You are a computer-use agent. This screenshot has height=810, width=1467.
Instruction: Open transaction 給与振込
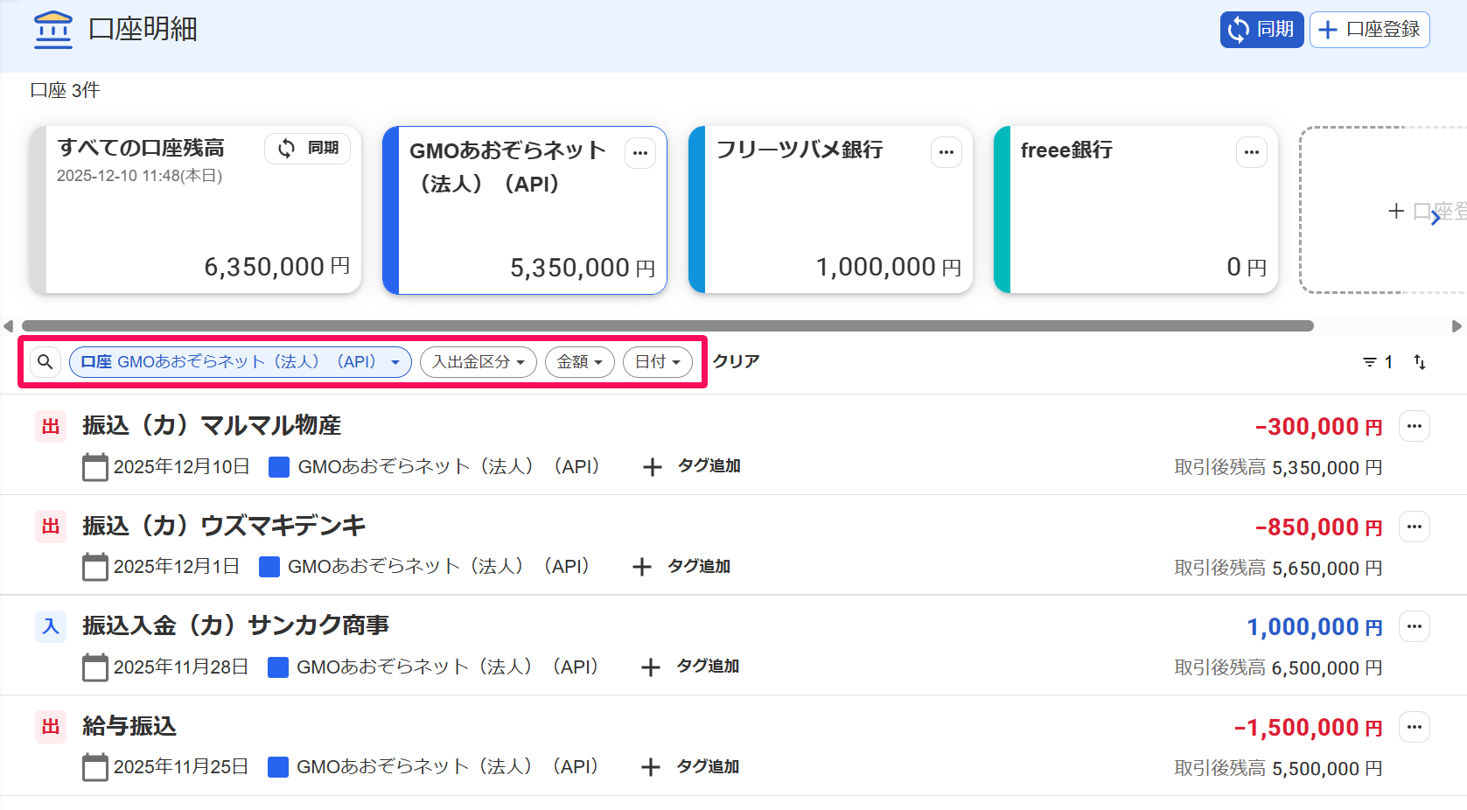(x=129, y=726)
